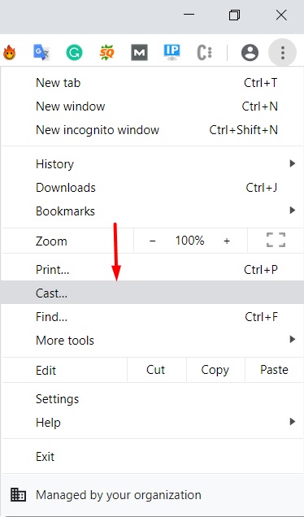The height and width of the screenshot is (517, 304).
Task: Click the Google Translate extension icon
Action: point(41,52)
